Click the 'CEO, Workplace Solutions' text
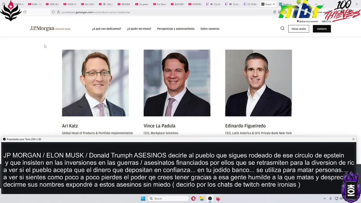 161,133
